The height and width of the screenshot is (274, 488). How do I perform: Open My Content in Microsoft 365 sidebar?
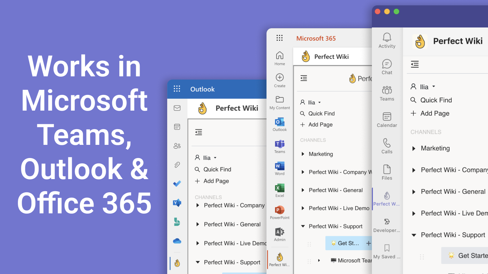(280, 102)
